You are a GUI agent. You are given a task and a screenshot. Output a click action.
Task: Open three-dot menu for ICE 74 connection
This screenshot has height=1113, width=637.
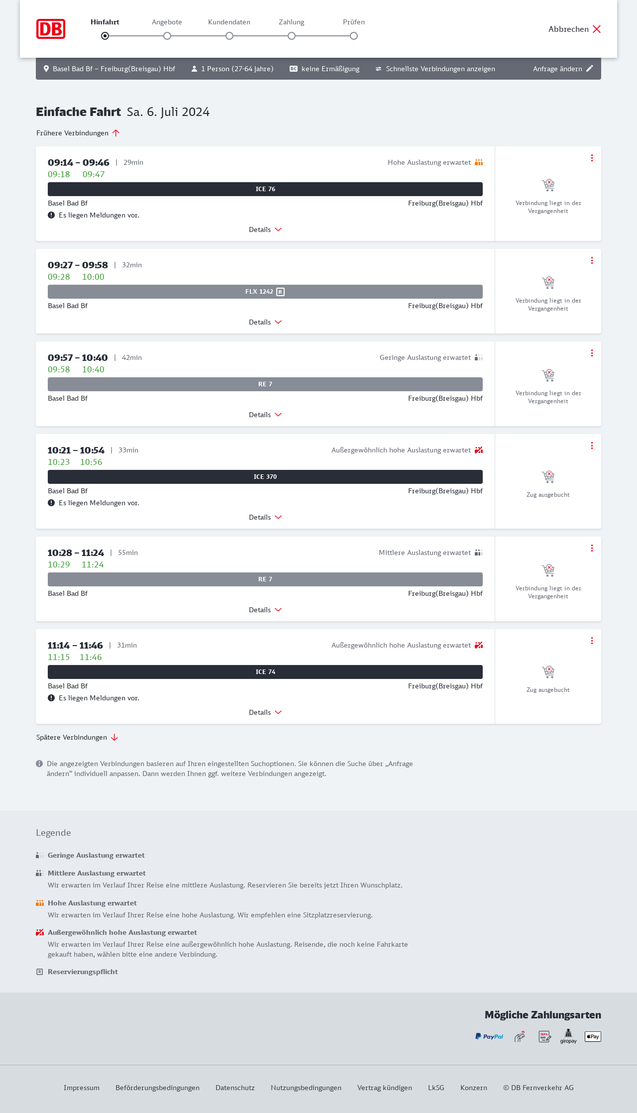(x=592, y=641)
